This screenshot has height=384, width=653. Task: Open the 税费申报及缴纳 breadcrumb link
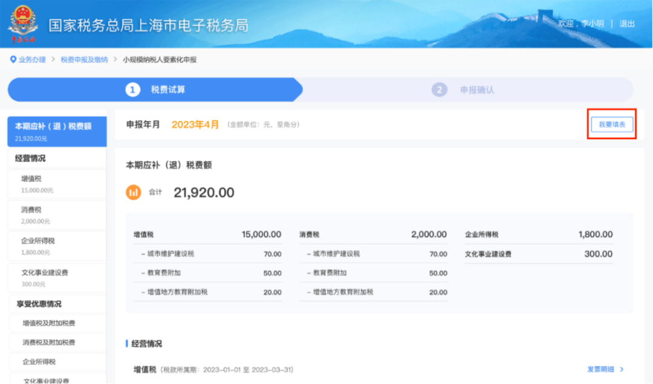(80, 59)
